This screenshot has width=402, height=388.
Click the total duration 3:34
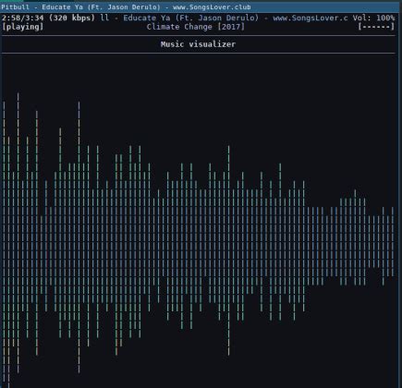[x=34, y=18]
